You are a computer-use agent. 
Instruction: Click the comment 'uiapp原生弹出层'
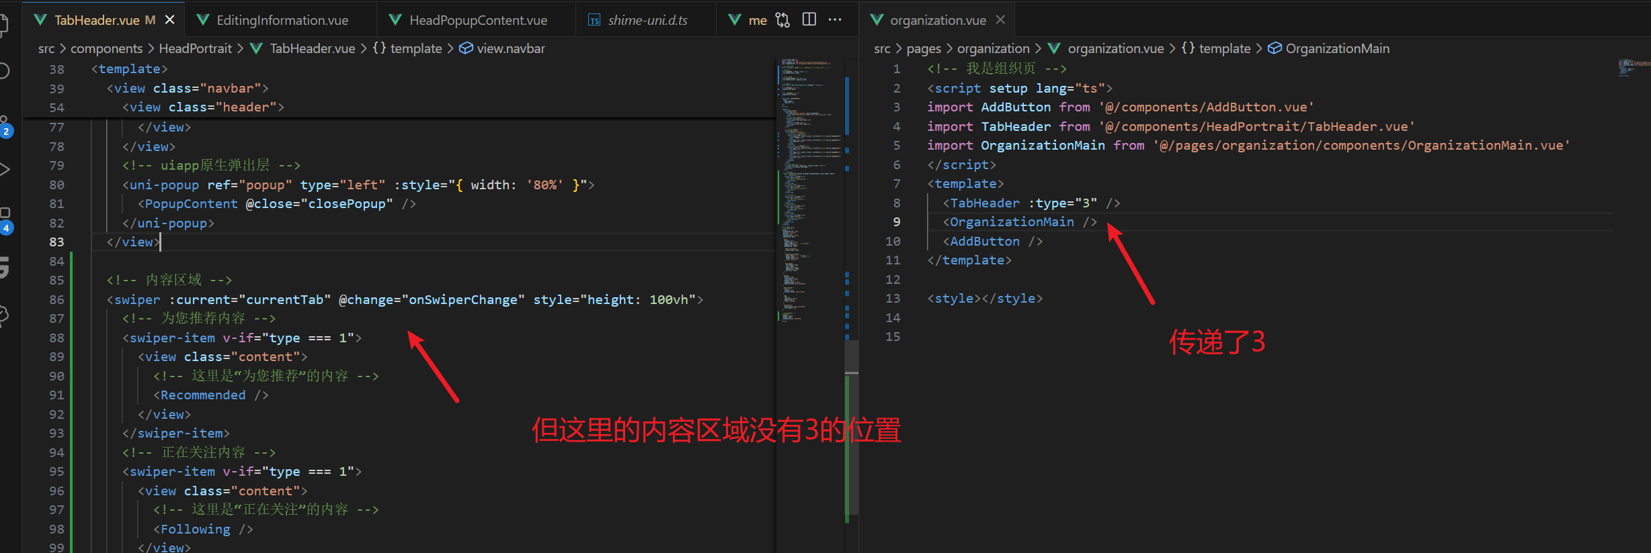[x=211, y=165]
